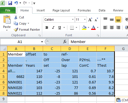The height and width of the screenshot is (103, 128).
Task: Select row 5 header
Action: pos(4,76)
